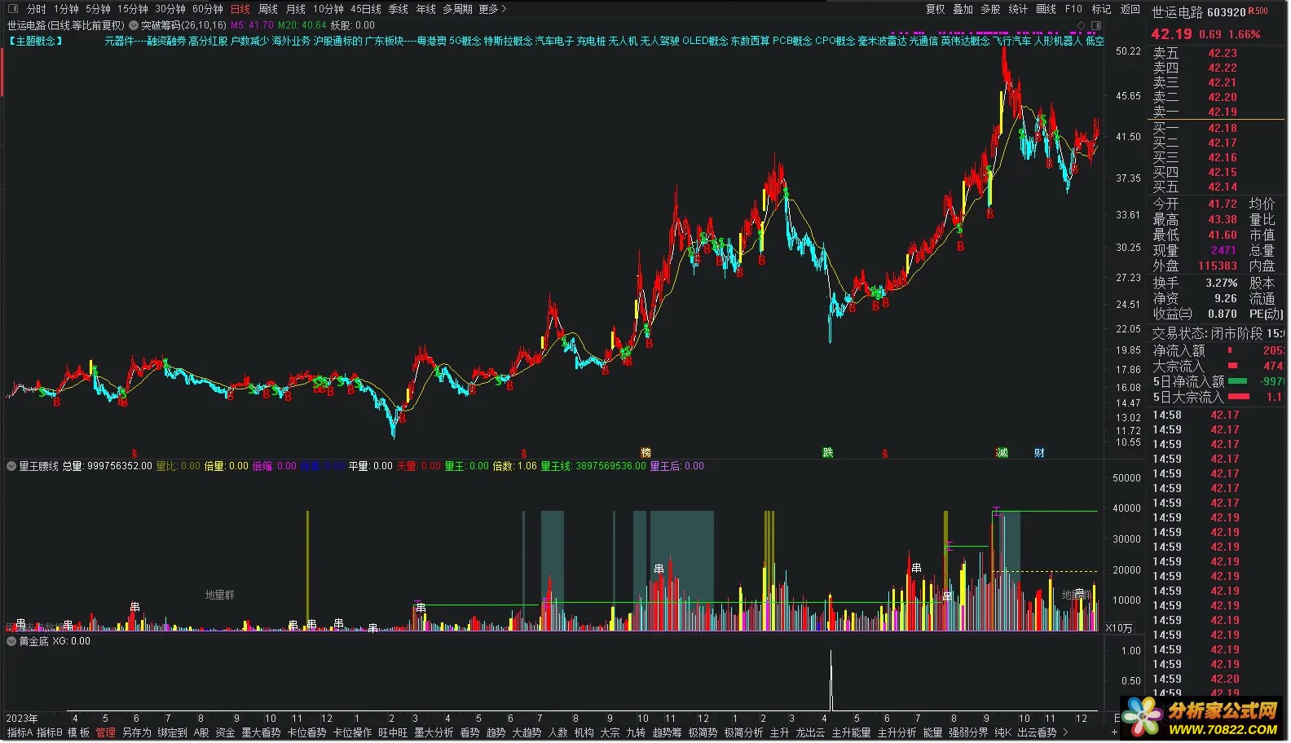
Task: Click the plus button at bottom-right of chart
Action: [x=1114, y=732]
